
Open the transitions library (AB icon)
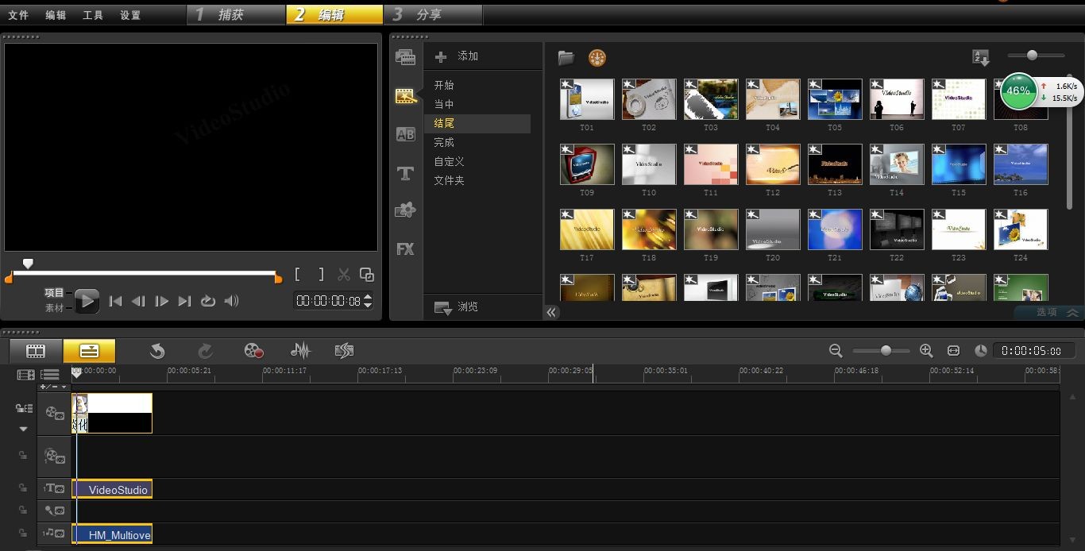click(405, 134)
